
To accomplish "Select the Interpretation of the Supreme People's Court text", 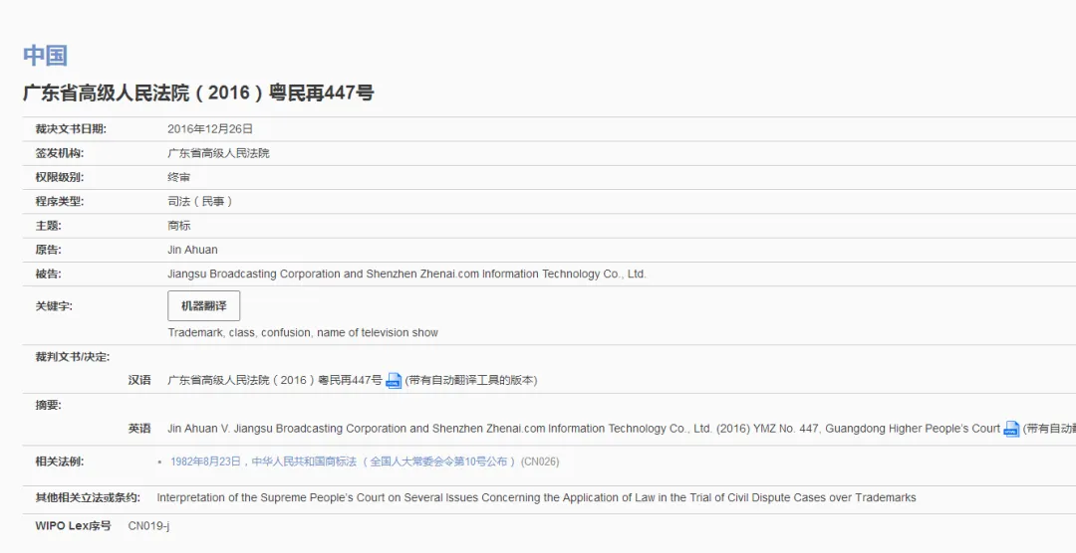I will (x=536, y=497).
